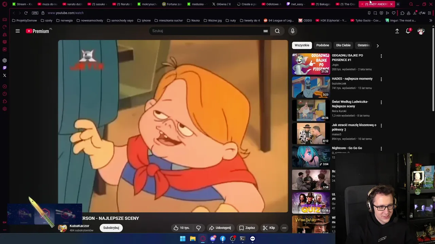Open on-screen keyboard icon in search box
This screenshot has width=435, height=244.
click(265, 31)
